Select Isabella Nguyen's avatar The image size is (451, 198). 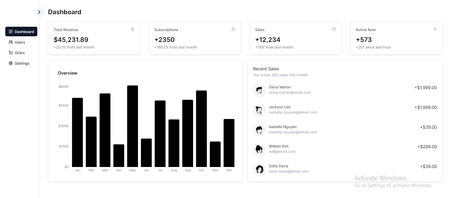(259, 130)
